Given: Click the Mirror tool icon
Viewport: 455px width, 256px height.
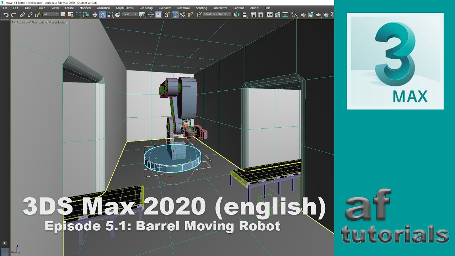Looking at the screenshot, I should [x=236, y=15].
